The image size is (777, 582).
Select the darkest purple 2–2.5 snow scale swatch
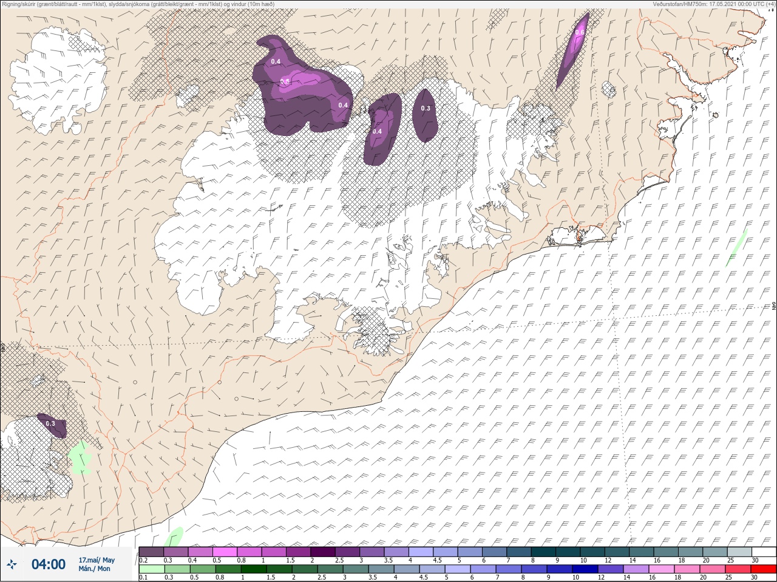[323, 552]
